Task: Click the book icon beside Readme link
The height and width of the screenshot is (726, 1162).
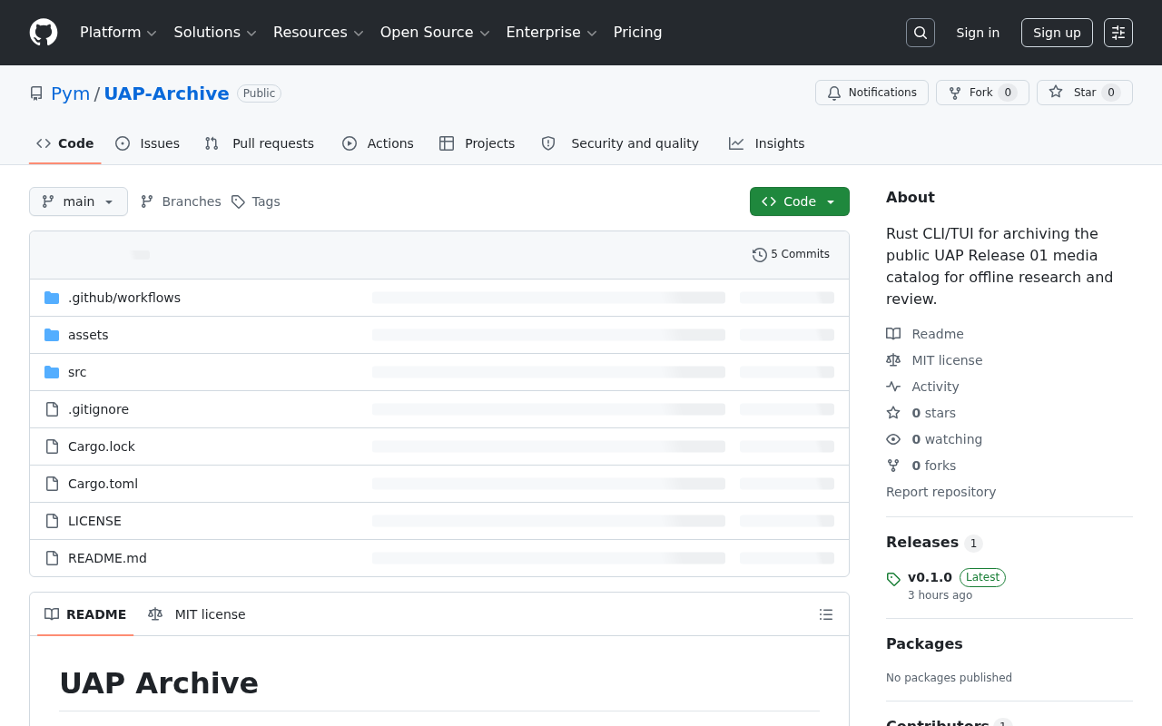Action: coord(893,334)
